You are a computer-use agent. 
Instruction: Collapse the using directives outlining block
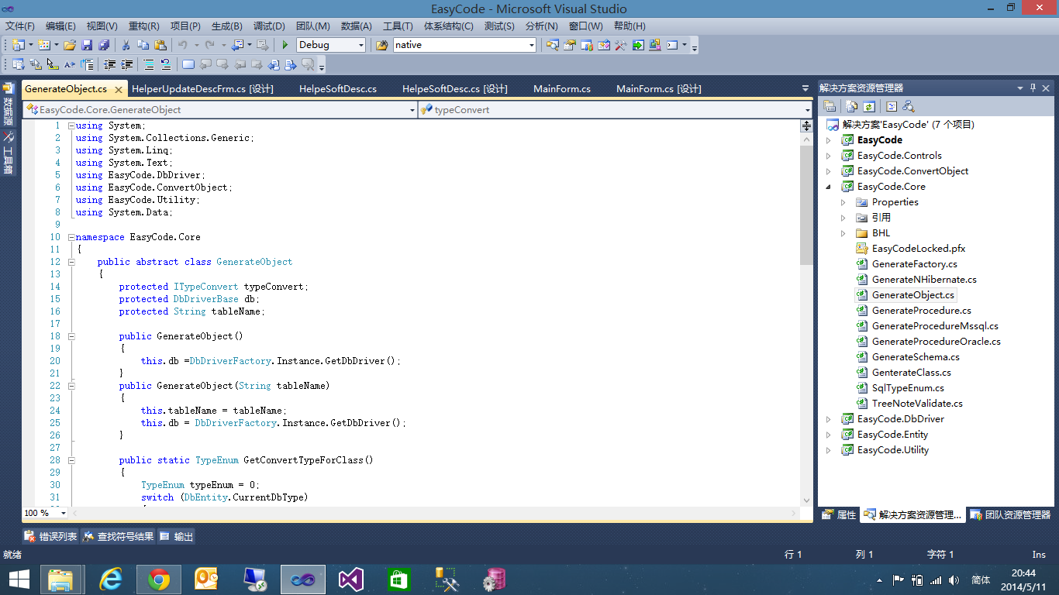pyautogui.click(x=71, y=126)
